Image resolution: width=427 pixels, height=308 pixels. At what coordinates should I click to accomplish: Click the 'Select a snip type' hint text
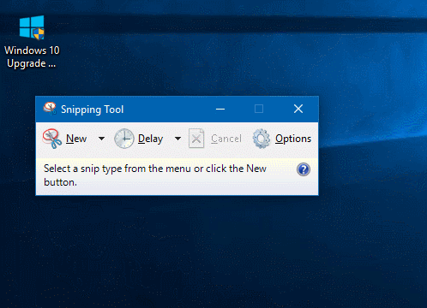coord(155,175)
